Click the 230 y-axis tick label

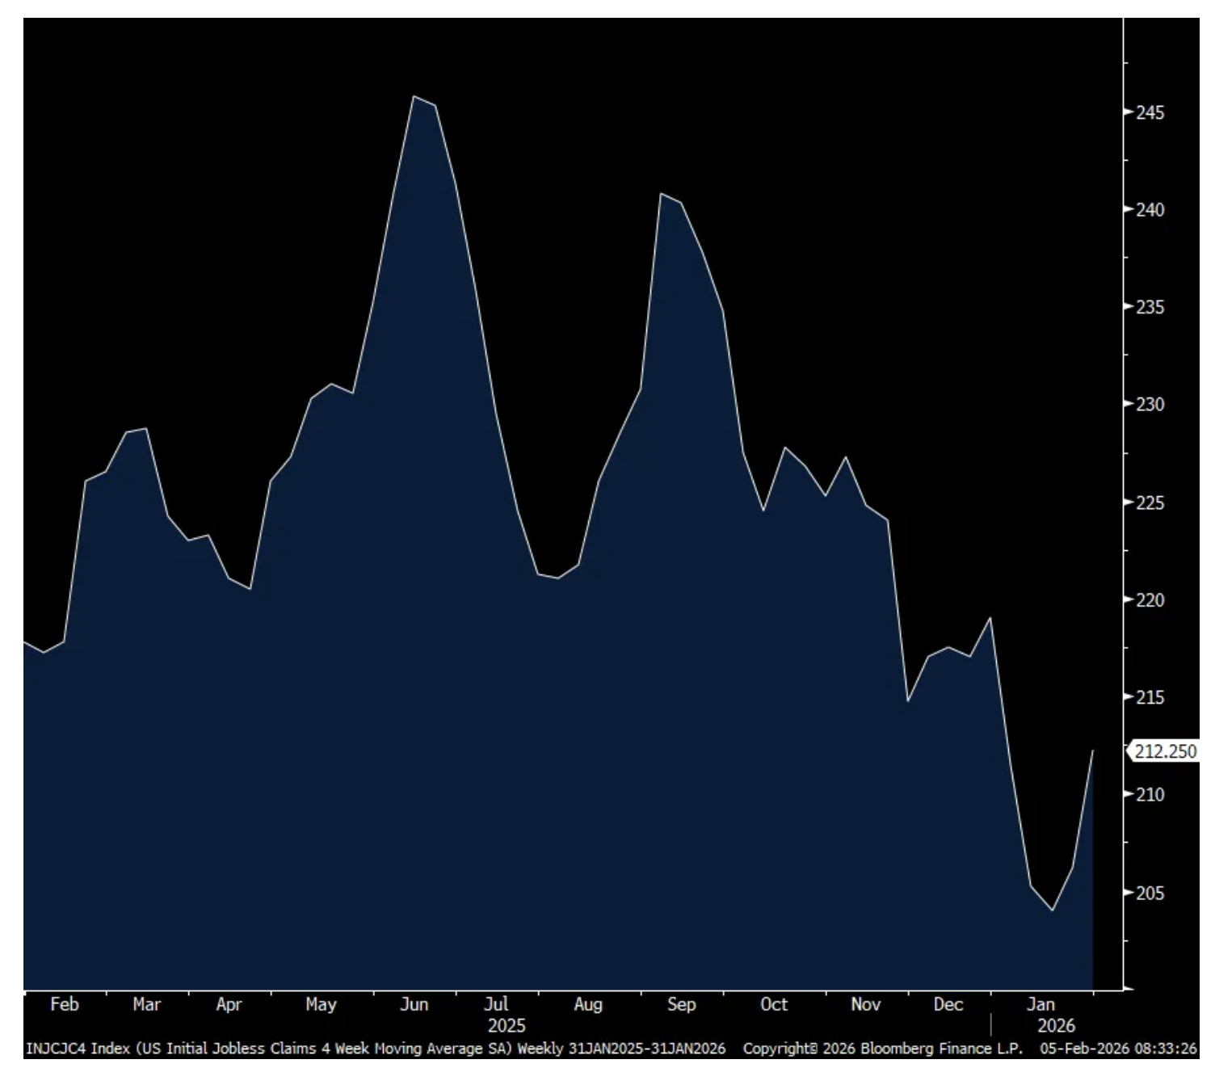(1150, 404)
